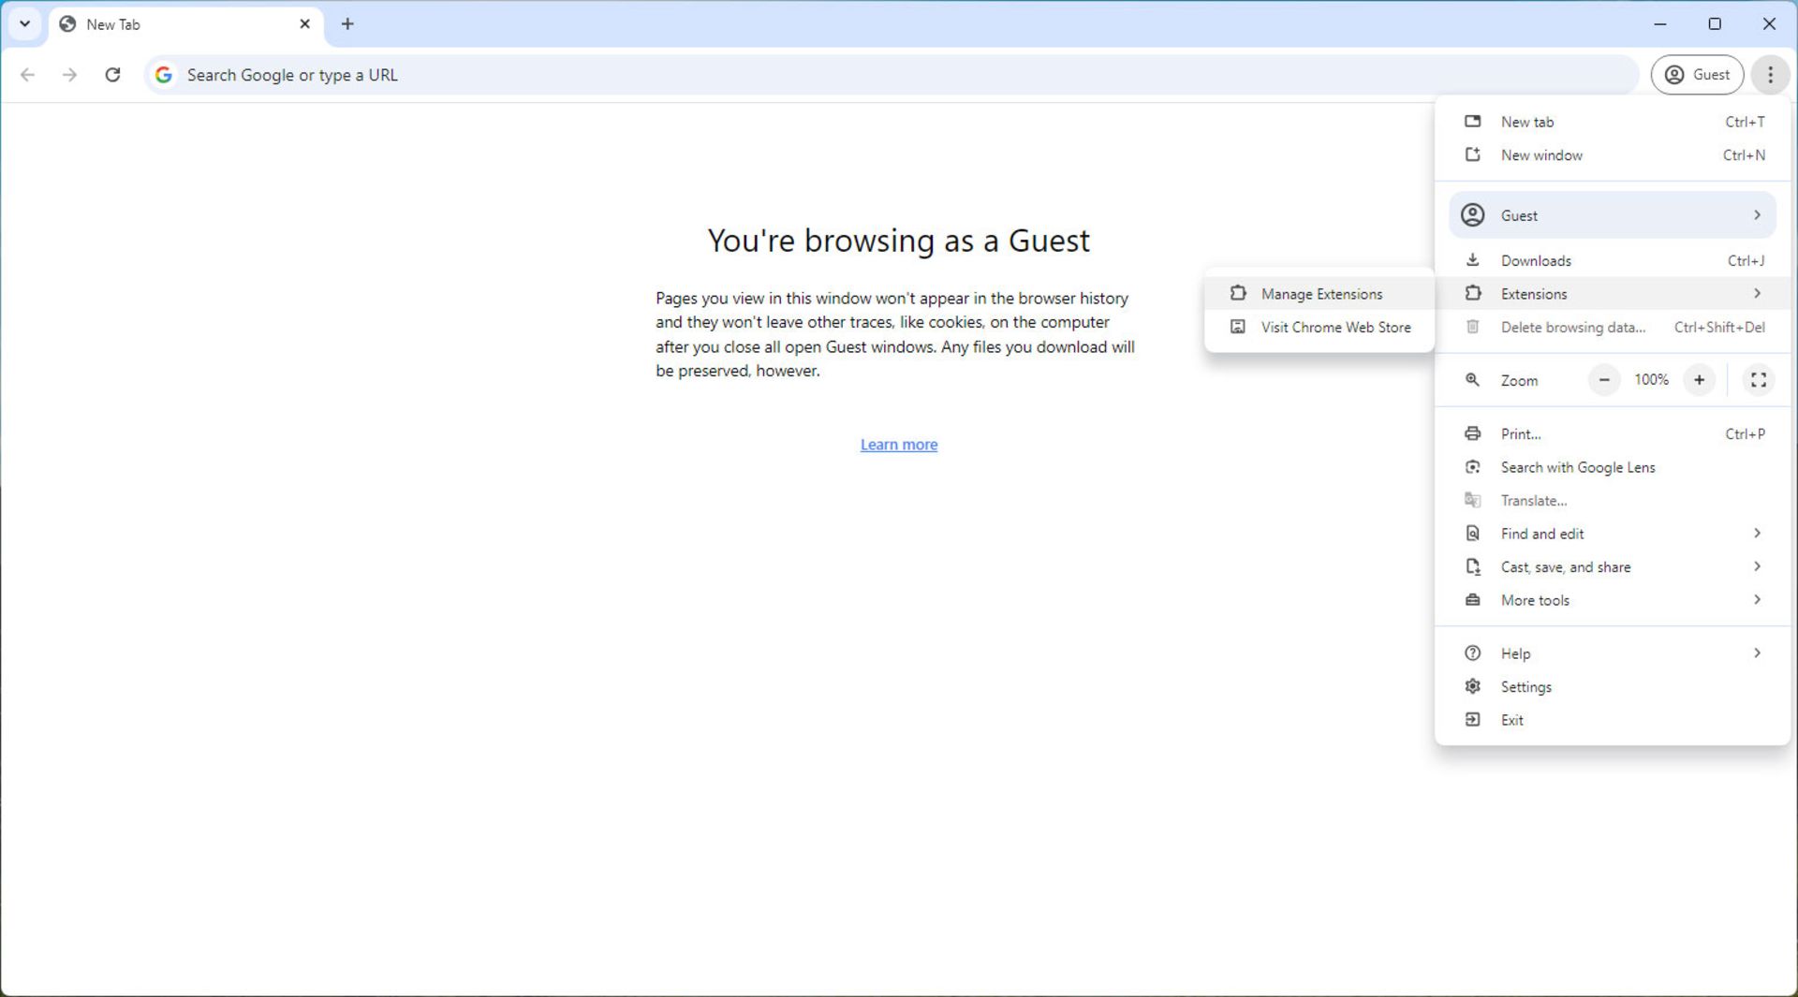Click the Downloads arrow icon

click(1472, 260)
